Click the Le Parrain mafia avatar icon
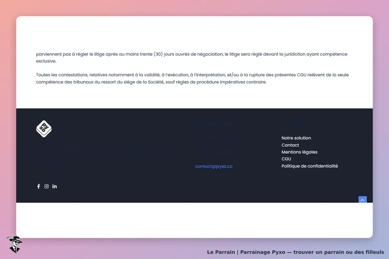Viewport: 389px width, 259px height. pos(14,244)
